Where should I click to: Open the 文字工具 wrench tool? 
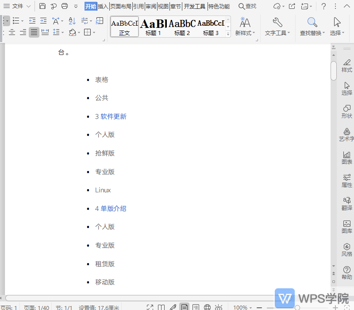pos(277,23)
